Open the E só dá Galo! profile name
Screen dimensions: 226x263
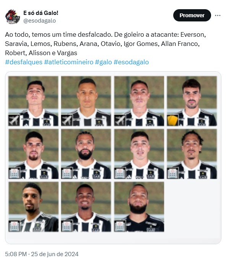click(x=41, y=13)
